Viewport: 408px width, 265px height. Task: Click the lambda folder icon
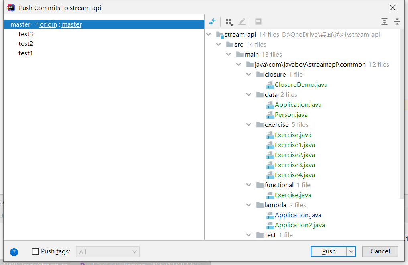pyautogui.click(x=260, y=205)
